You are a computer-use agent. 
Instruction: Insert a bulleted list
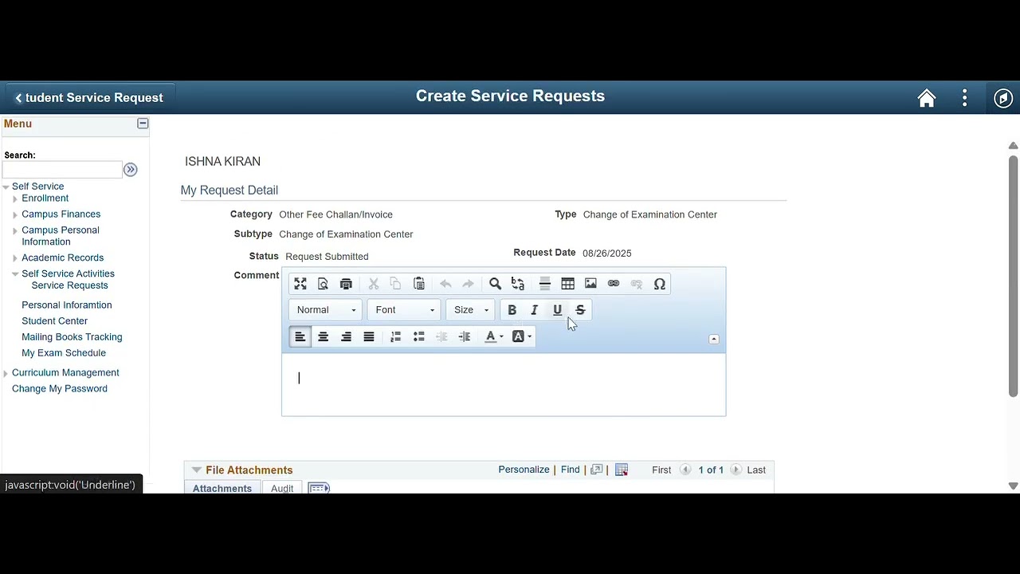click(x=419, y=336)
